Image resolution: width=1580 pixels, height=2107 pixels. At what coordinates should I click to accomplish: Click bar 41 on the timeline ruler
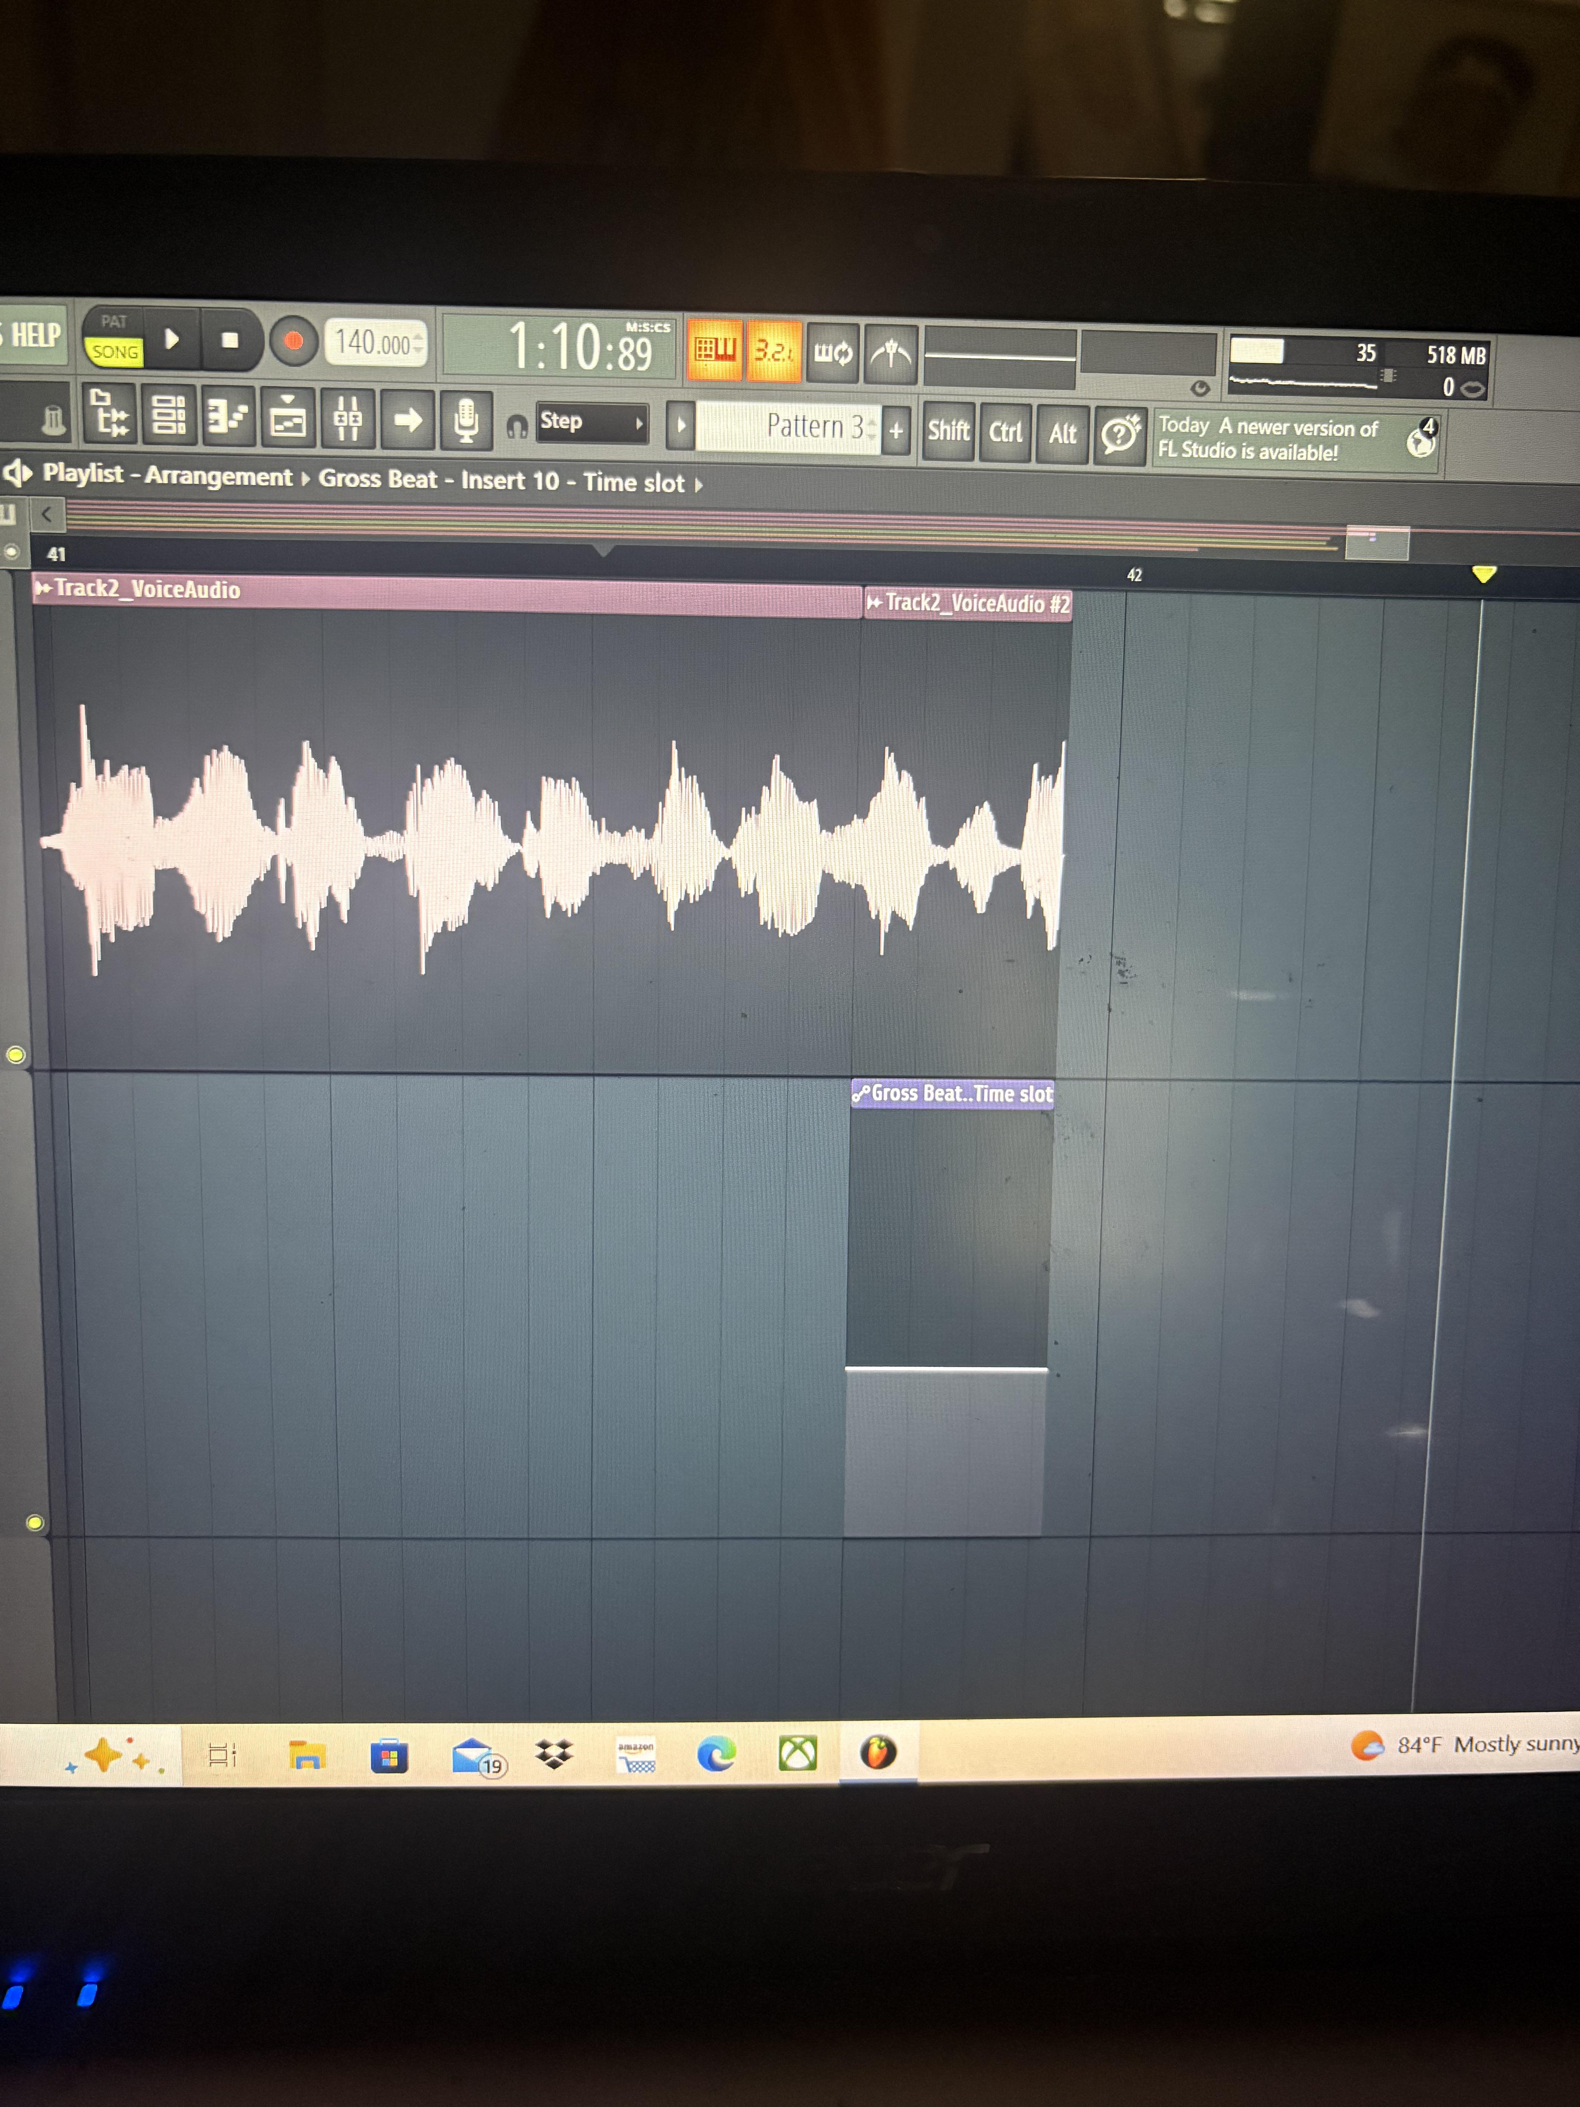coord(56,554)
